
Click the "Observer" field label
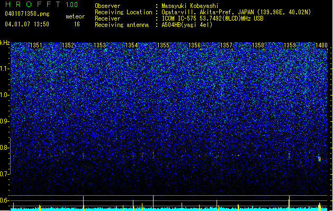point(107,6)
